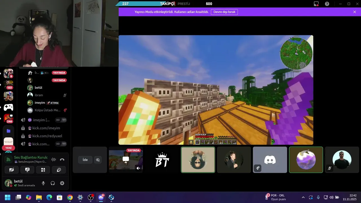Click the system tray microphone icon
The width and height of the screenshot is (361, 203).
pos(318,197)
